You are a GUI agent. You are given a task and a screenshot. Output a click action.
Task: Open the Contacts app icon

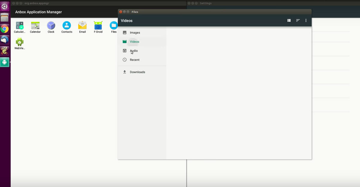point(67,26)
